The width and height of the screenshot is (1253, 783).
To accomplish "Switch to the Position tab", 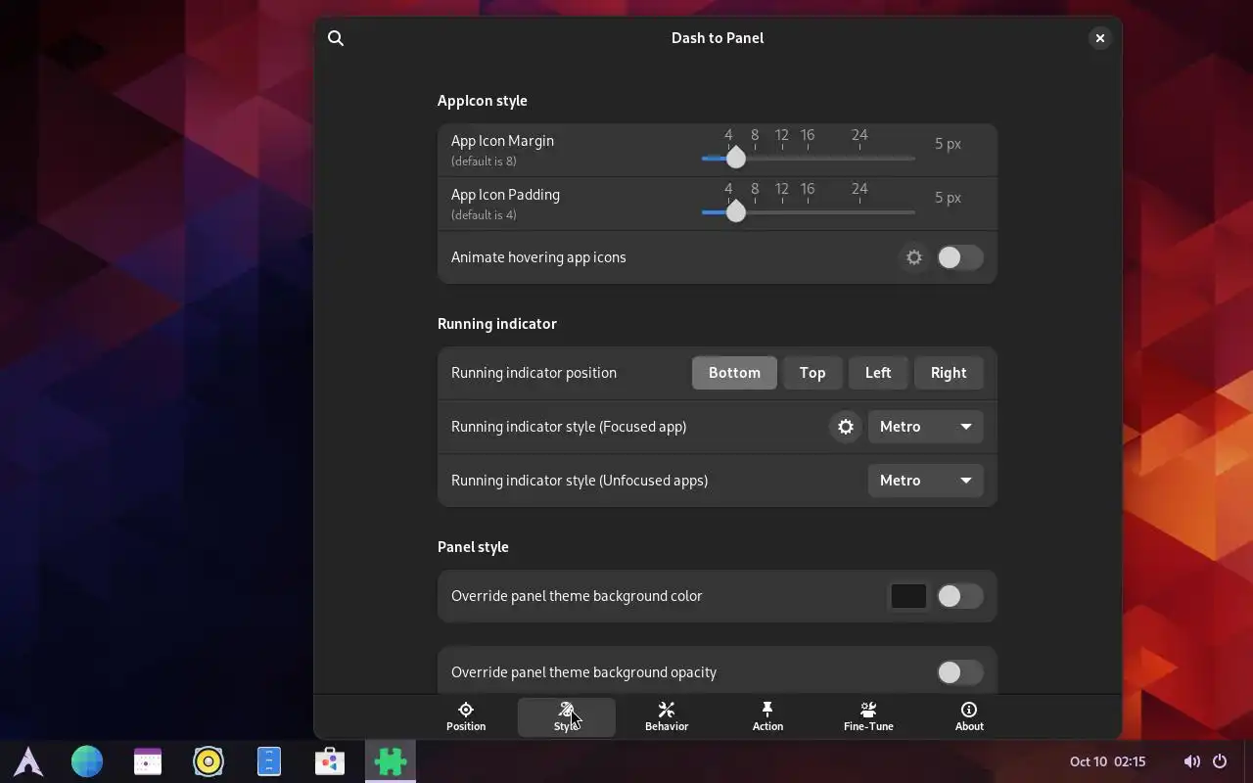I will pyautogui.click(x=466, y=716).
